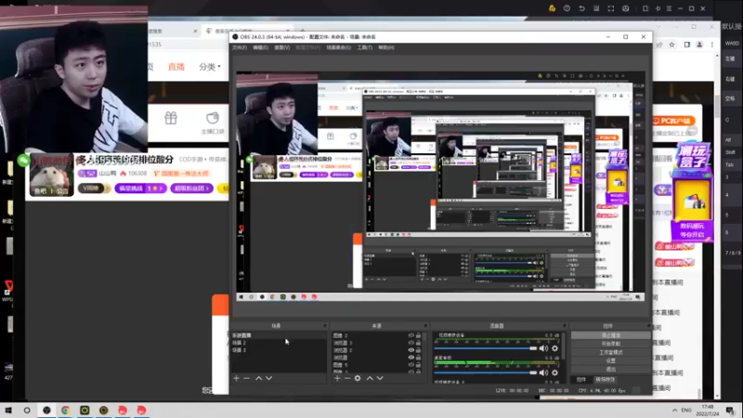The height and width of the screenshot is (418, 743).
Task: Bookmark page with Chrome star icon
Action: (671, 45)
